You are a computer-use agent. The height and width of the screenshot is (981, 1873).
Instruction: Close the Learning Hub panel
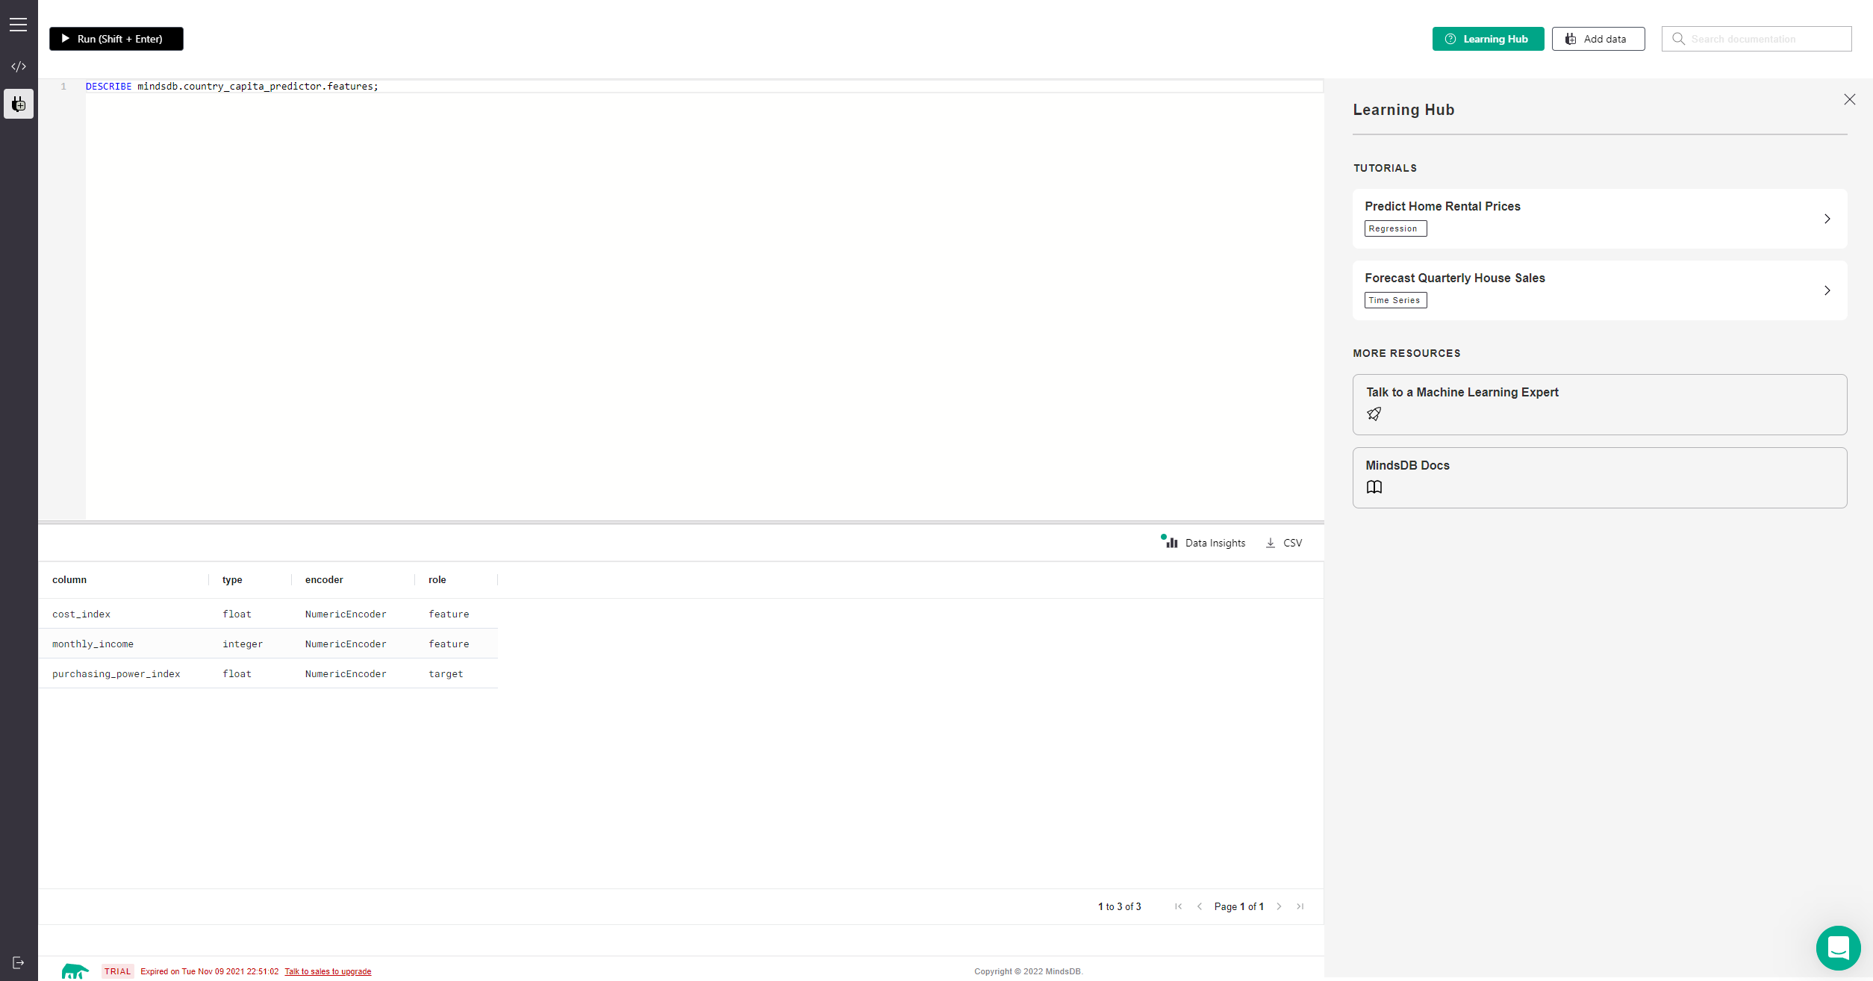click(1849, 99)
